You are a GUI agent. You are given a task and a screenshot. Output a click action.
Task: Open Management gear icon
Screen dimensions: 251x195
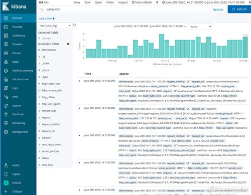point(6,132)
